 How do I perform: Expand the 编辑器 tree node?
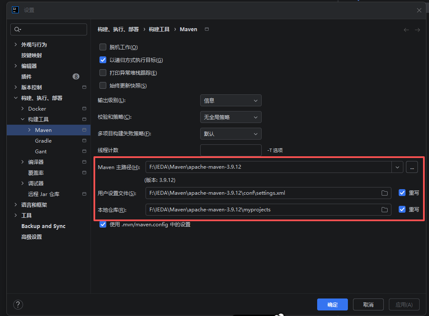coord(16,66)
